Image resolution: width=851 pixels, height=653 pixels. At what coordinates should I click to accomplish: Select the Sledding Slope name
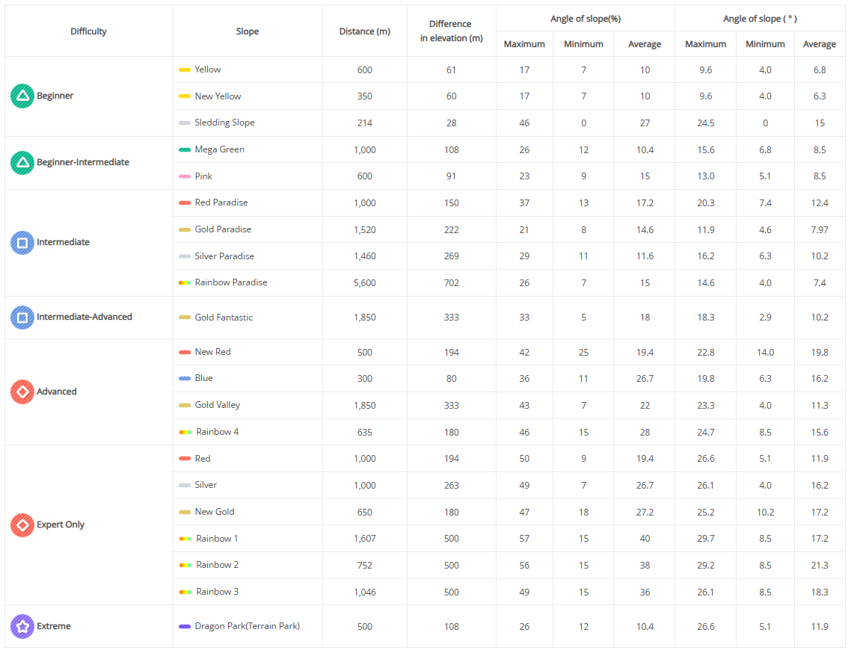pos(224,123)
